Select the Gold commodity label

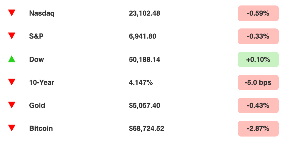(37, 105)
